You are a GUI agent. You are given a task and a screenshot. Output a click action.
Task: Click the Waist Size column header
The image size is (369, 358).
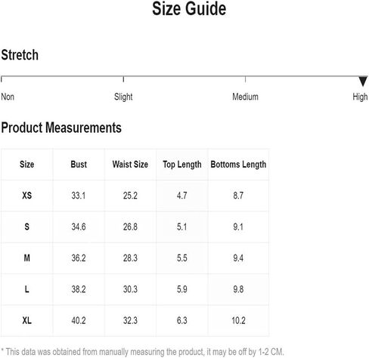130,165
